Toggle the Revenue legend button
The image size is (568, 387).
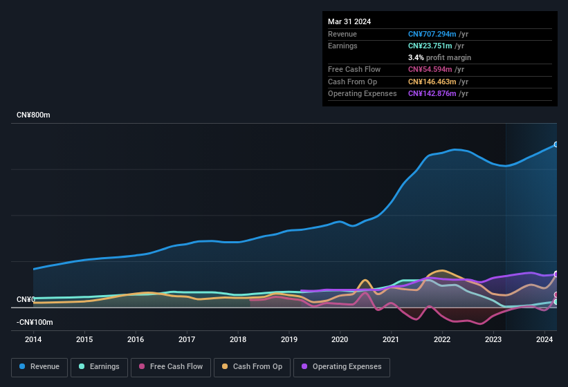click(x=40, y=367)
